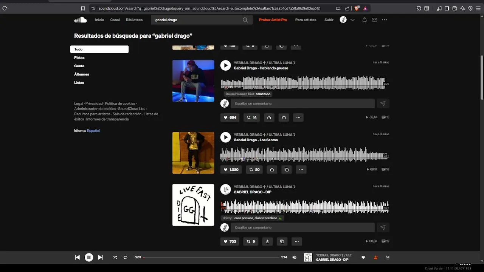Repost Hablando grueso with 14 reposts
Viewport: 484px width, 272px height.
[252, 117]
